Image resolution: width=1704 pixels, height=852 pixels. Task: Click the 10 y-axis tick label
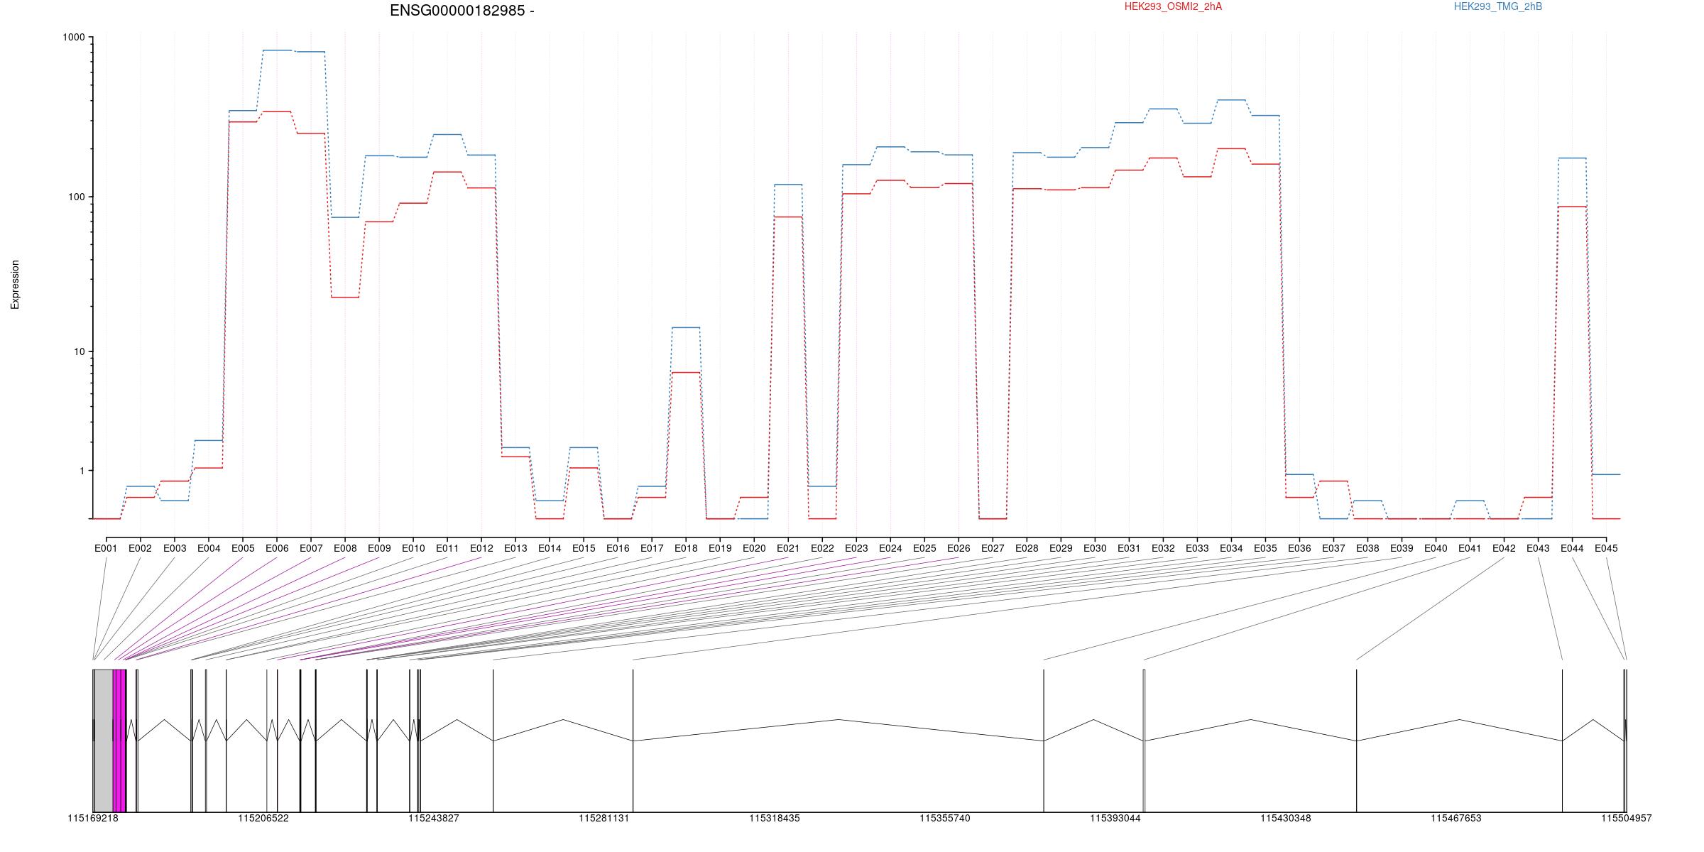pyautogui.click(x=80, y=351)
